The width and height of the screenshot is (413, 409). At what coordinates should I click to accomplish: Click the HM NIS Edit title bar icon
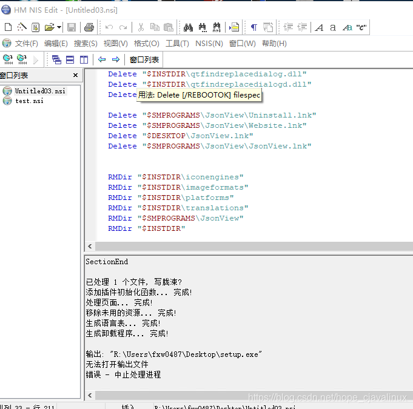coord(6,10)
